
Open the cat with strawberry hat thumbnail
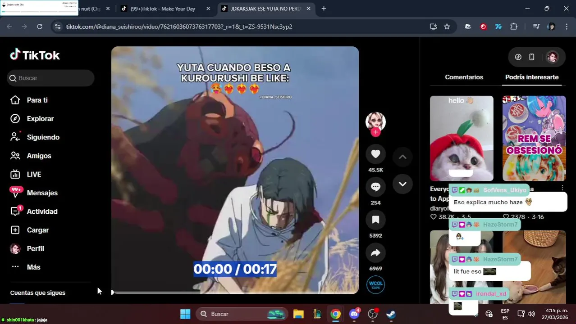click(x=462, y=138)
